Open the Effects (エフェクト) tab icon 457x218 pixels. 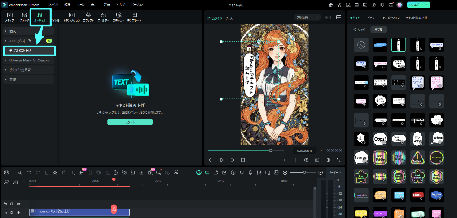88,15
